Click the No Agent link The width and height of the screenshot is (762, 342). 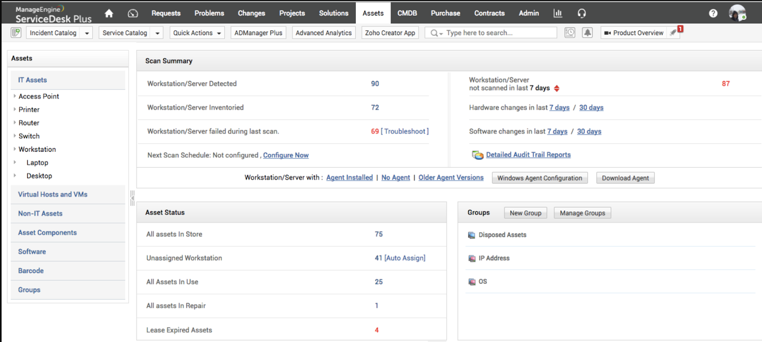pos(396,177)
